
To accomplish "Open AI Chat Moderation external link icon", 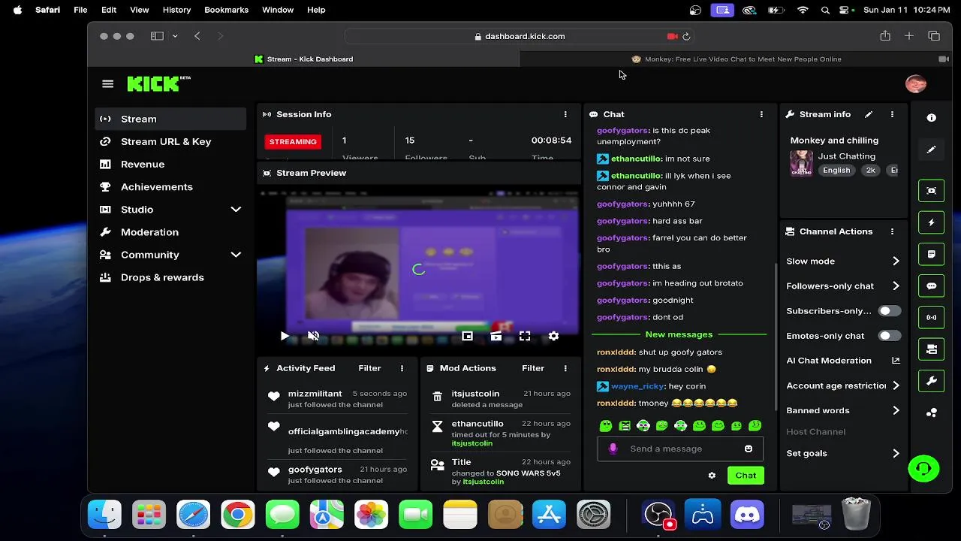I will [896, 361].
